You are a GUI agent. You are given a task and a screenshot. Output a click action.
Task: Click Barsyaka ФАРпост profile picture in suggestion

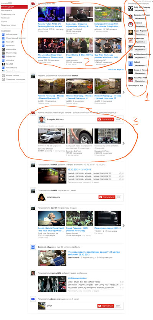tap(41, 120)
